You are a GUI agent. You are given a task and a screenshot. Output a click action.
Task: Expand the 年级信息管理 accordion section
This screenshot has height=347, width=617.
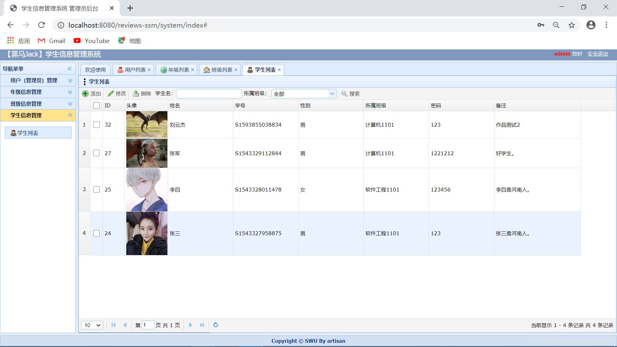click(38, 92)
